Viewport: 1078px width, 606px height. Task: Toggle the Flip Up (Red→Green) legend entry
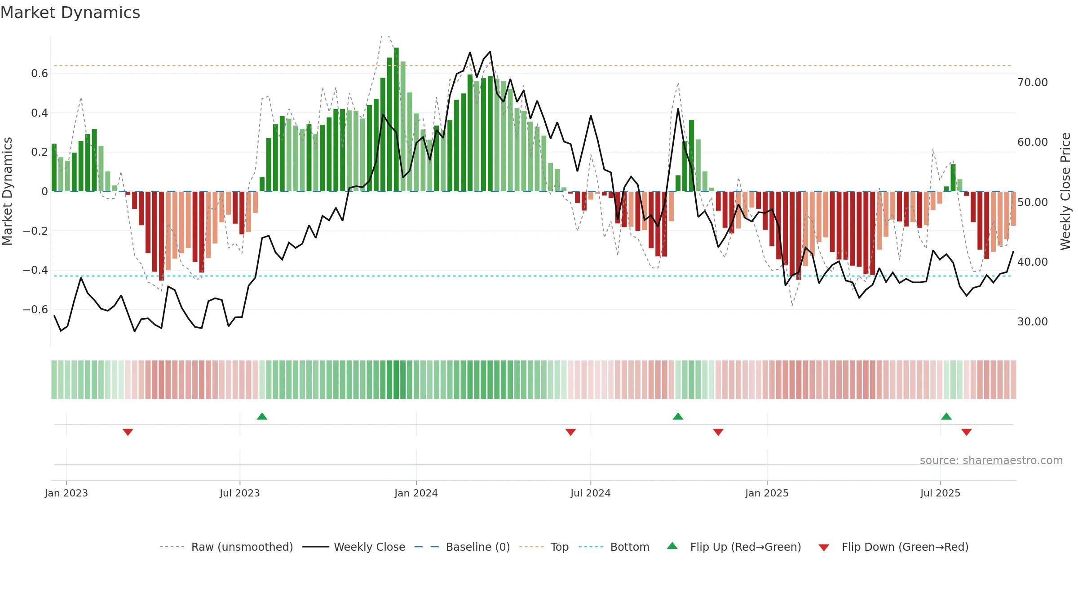tap(734, 547)
